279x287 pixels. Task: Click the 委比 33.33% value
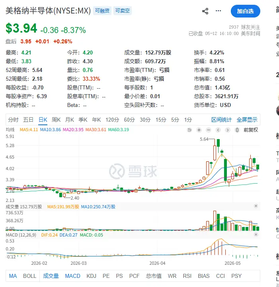pos(91,79)
